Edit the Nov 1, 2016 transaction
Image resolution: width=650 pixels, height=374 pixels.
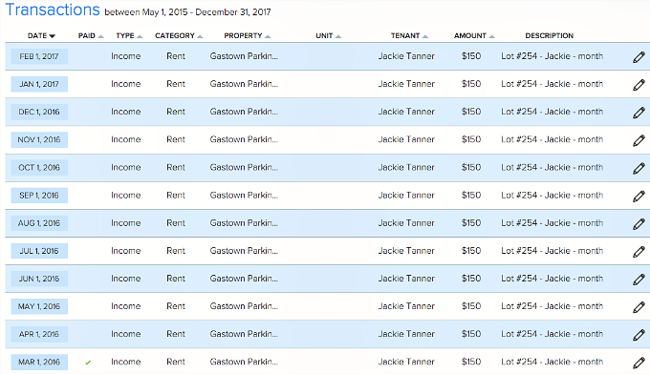click(x=639, y=140)
